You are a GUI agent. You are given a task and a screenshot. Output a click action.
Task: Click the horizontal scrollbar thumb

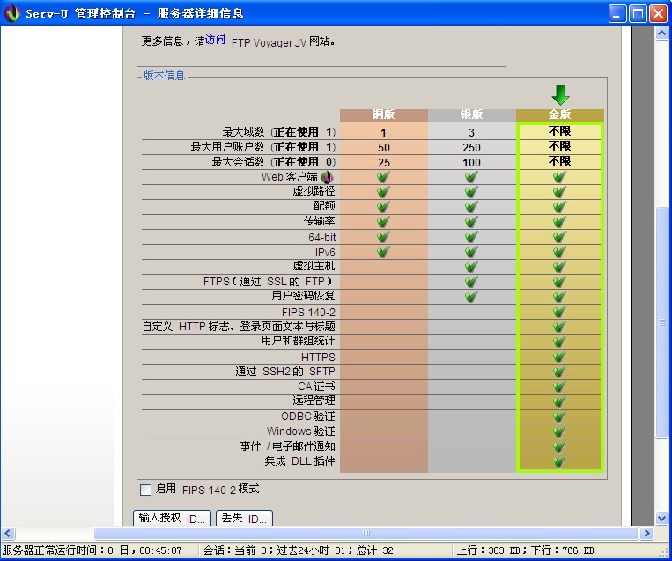tap(366, 533)
